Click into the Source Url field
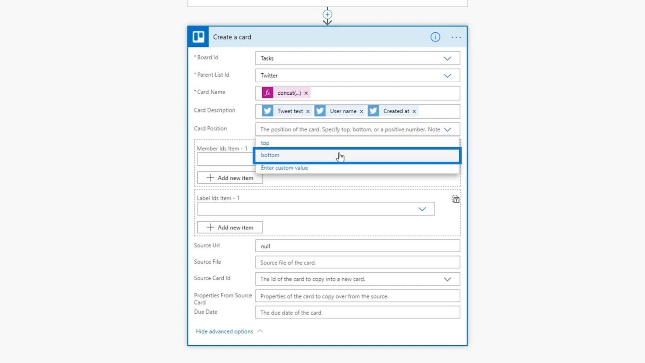 [x=358, y=246]
